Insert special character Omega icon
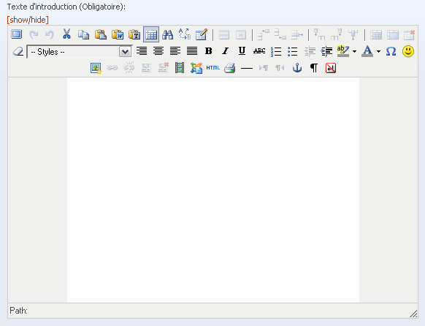The width and height of the screenshot is (425, 326). coord(391,51)
